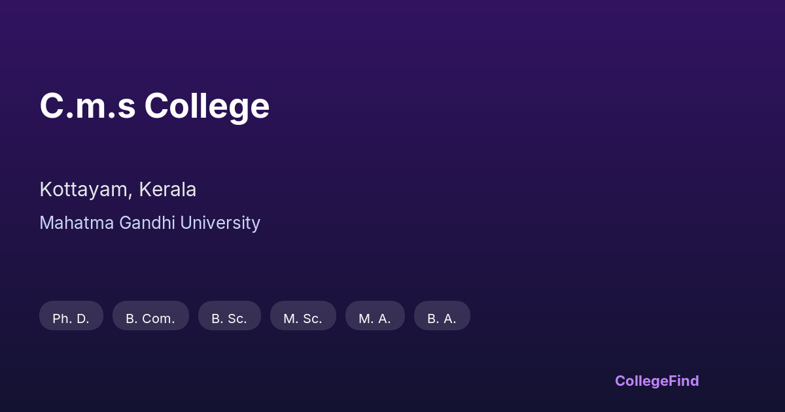Open the CollegeFind brand logo
785x412 pixels.
pyautogui.click(x=657, y=381)
